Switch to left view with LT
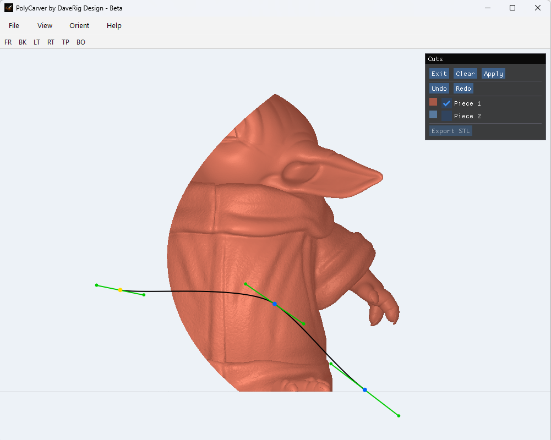 (x=36, y=42)
